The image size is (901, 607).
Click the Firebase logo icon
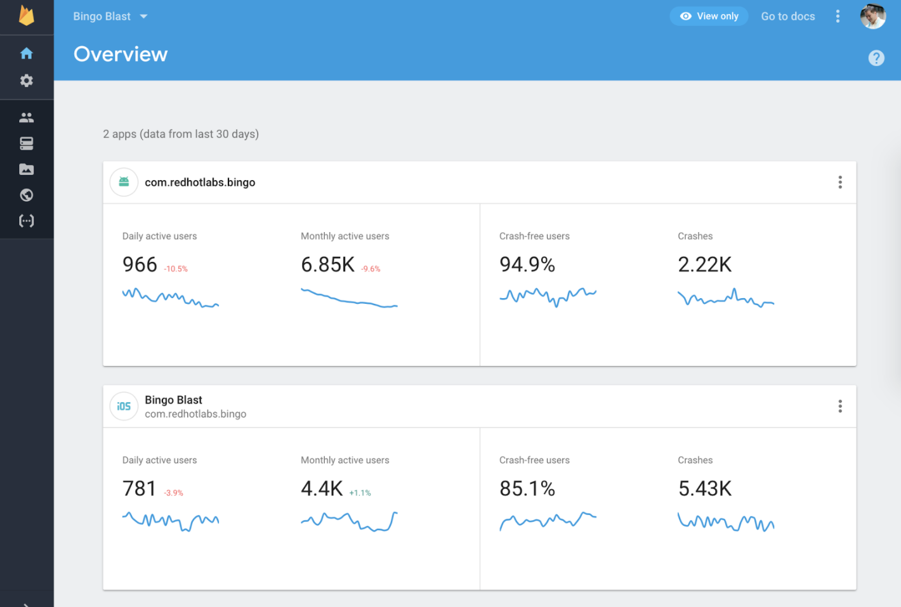click(27, 16)
